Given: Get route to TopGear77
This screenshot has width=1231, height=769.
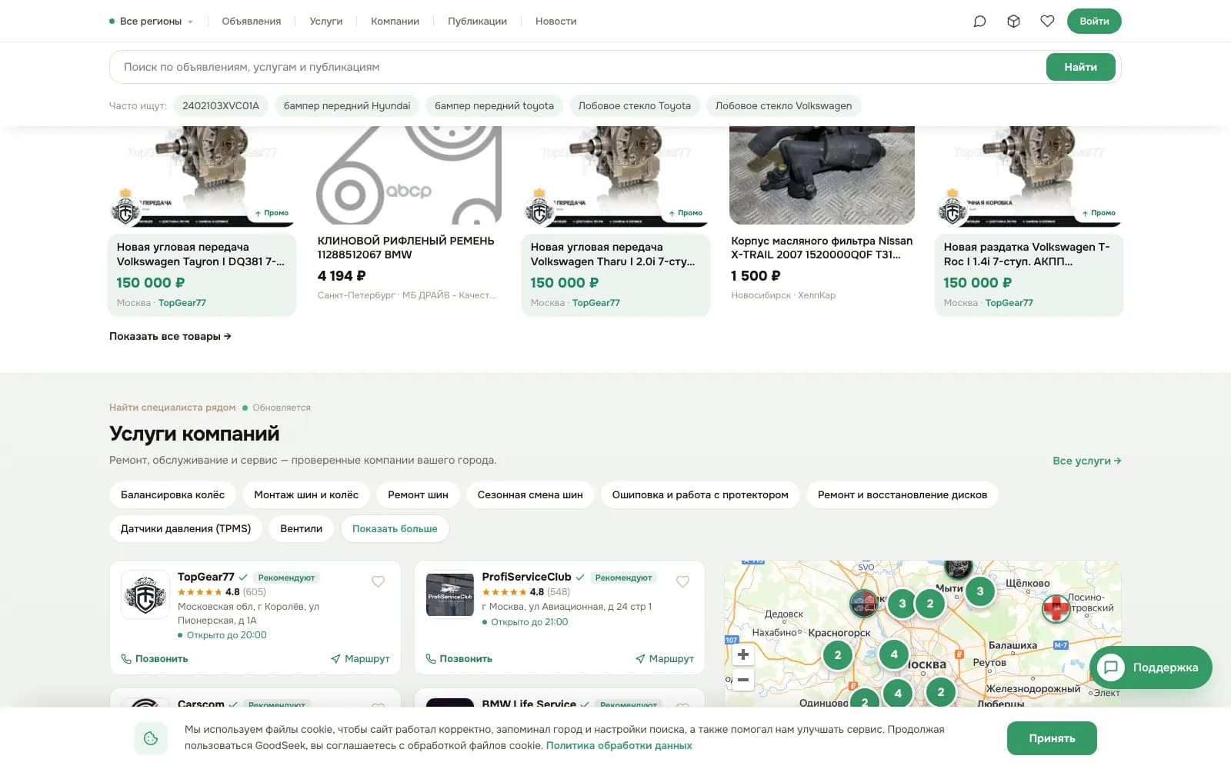Looking at the screenshot, I should click(360, 659).
